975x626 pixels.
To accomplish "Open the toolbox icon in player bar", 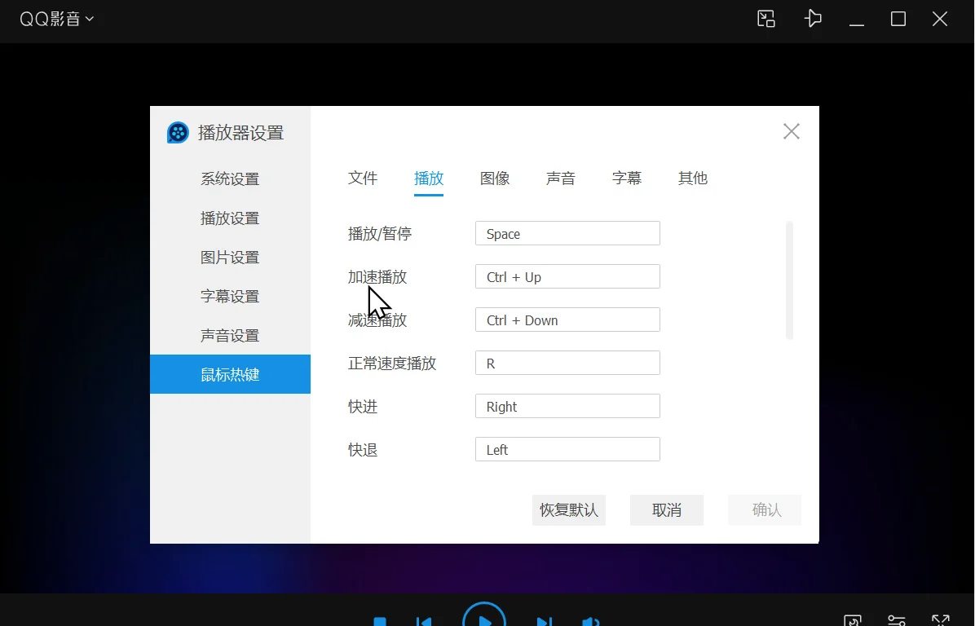I will (853, 619).
